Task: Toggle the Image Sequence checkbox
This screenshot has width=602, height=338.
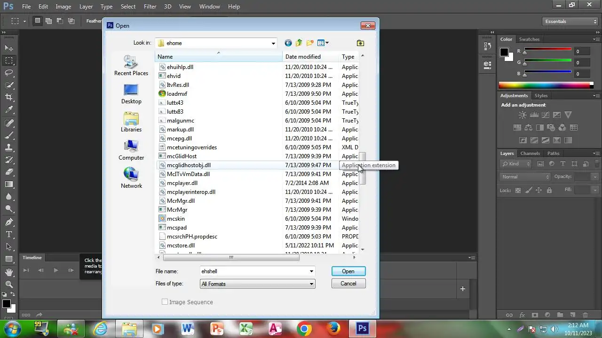Action: coord(165,302)
